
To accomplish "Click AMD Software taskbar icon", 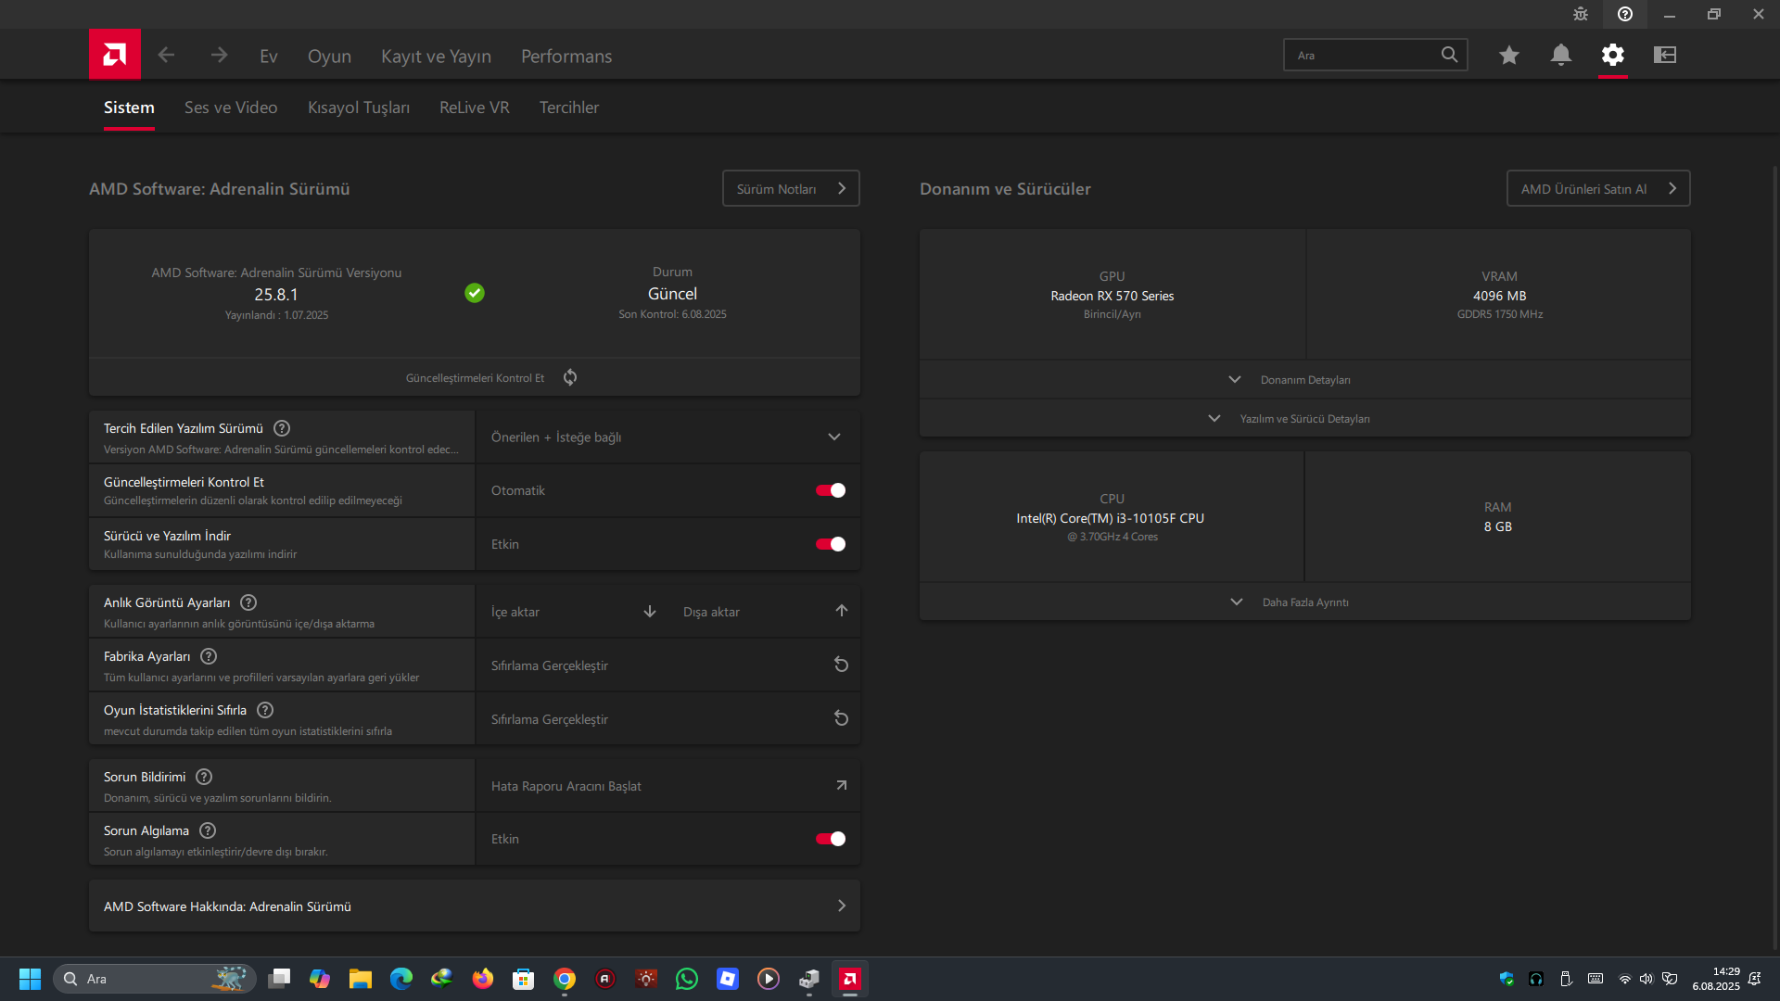I will pos(850,979).
